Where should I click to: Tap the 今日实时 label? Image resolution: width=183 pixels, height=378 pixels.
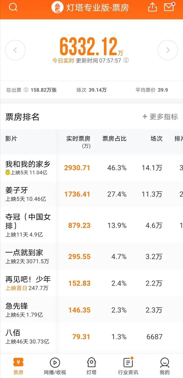pyautogui.click(x=63, y=61)
